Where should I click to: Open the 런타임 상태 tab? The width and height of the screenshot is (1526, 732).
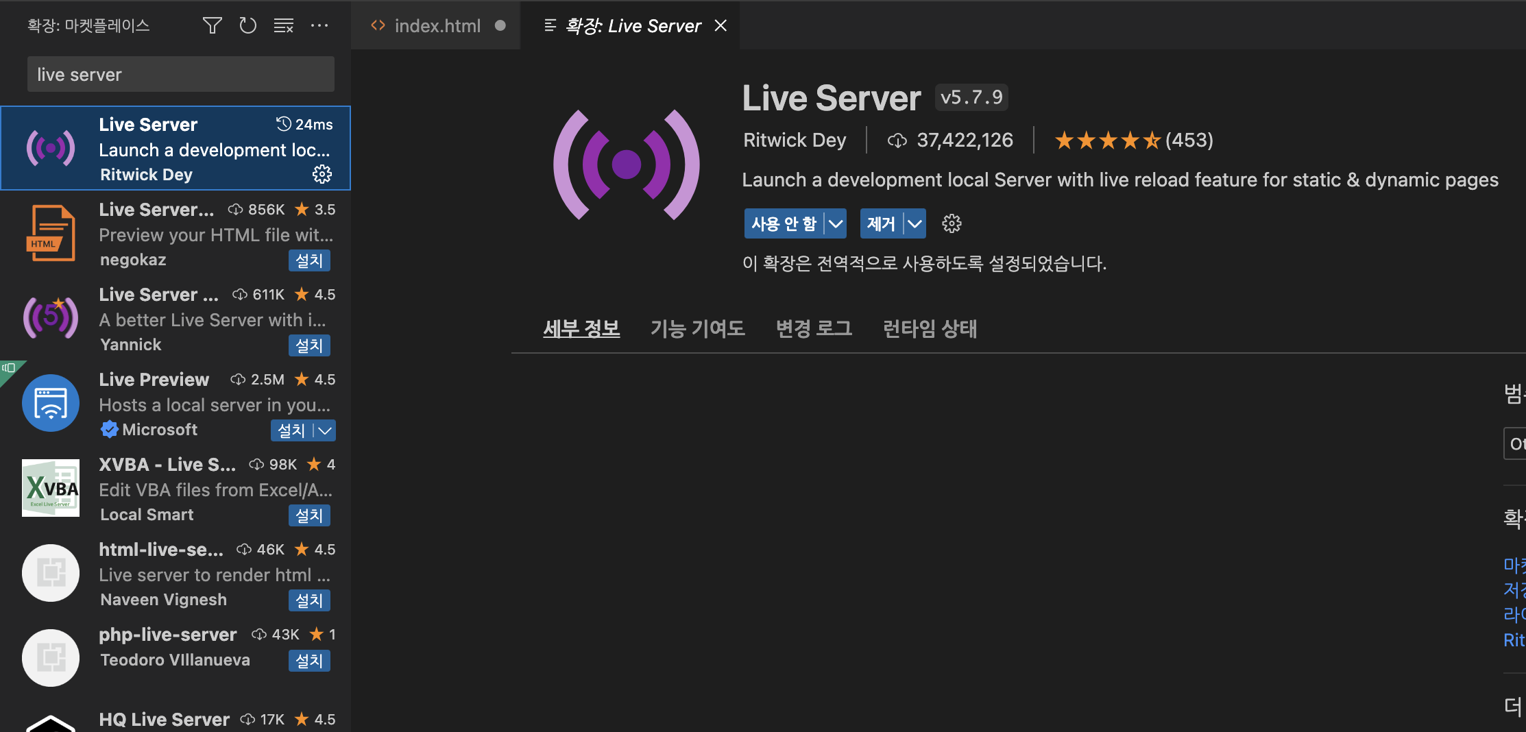coord(930,328)
